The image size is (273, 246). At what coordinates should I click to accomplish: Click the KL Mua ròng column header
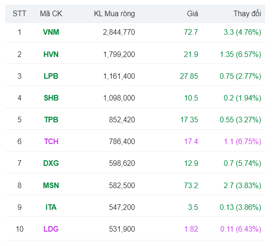pyautogui.click(x=114, y=13)
